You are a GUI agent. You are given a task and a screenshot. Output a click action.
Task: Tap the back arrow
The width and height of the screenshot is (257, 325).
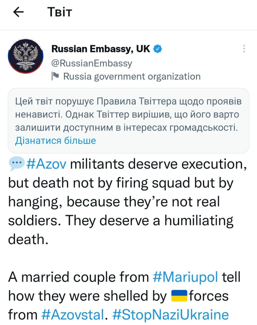coord(18,12)
